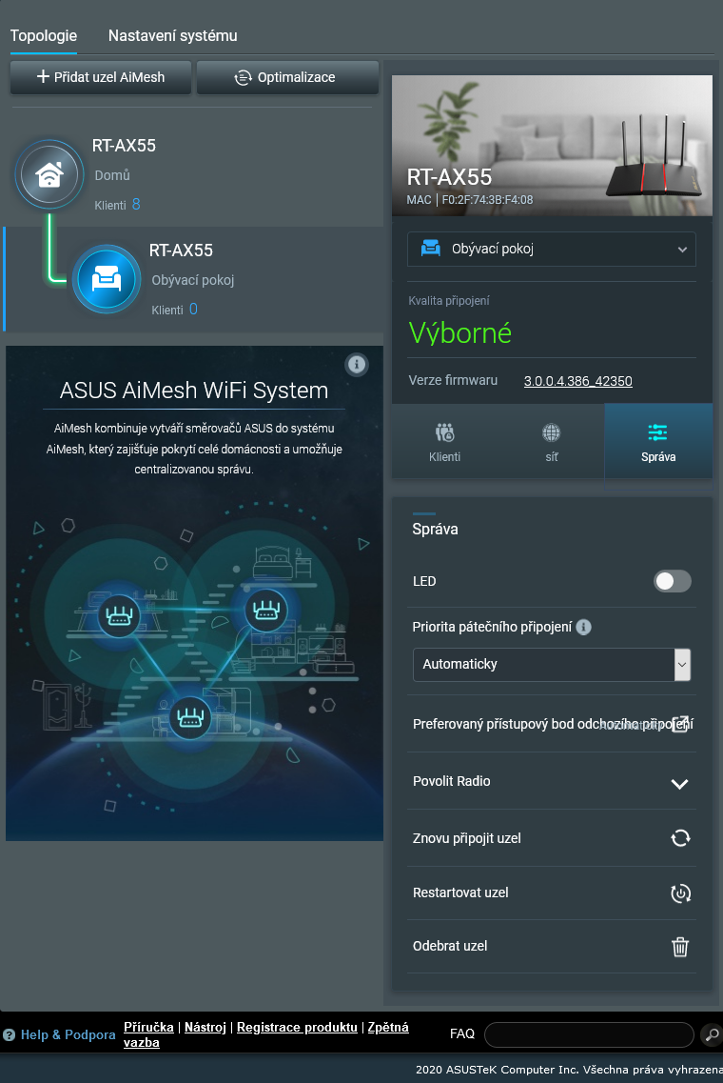
Task: Expand the Povolit Radio section
Action: (679, 784)
